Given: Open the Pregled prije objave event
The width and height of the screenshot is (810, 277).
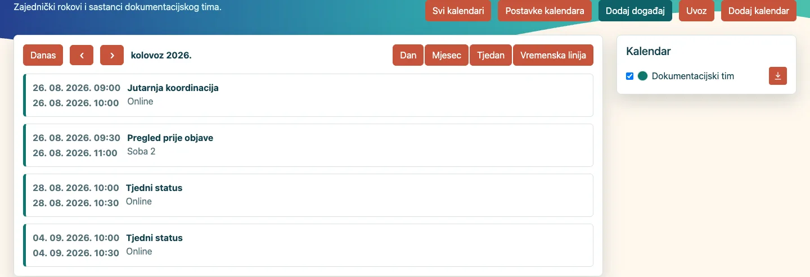Looking at the screenshot, I should (x=308, y=145).
